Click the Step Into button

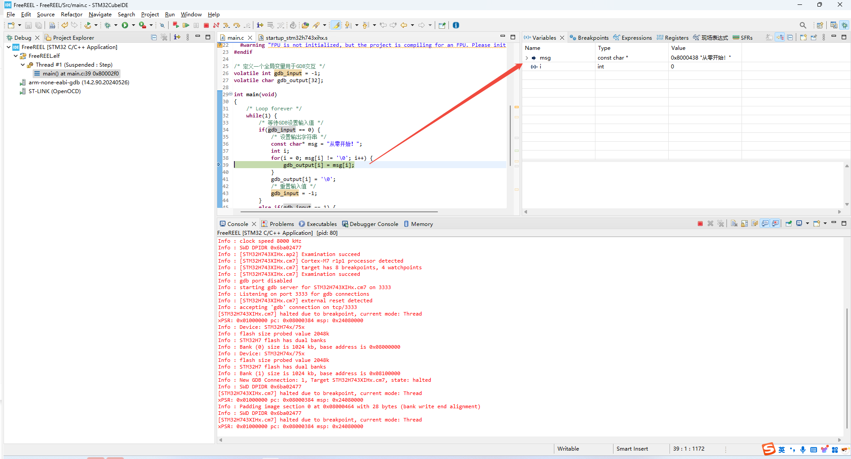click(226, 25)
